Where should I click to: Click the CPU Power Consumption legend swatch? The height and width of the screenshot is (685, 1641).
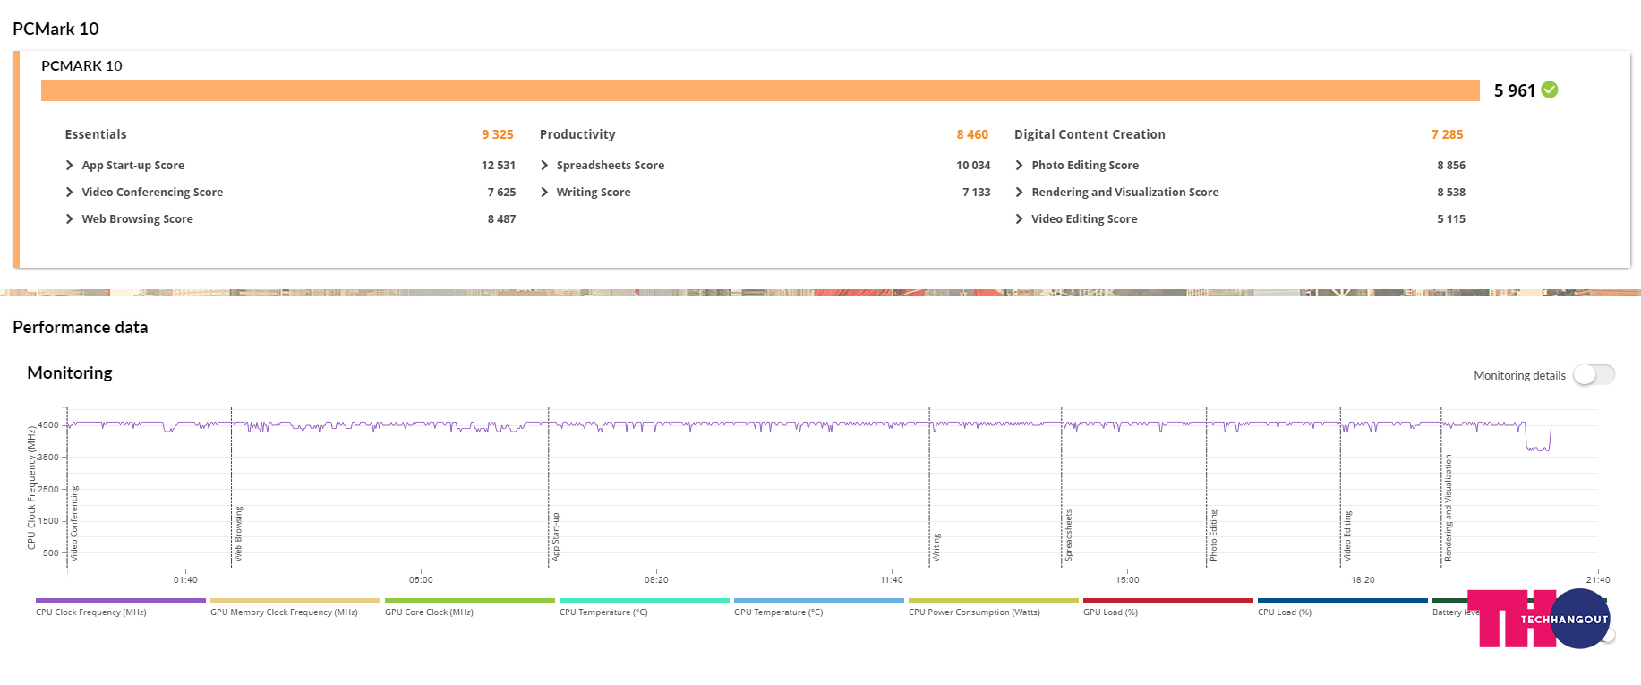(994, 600)
